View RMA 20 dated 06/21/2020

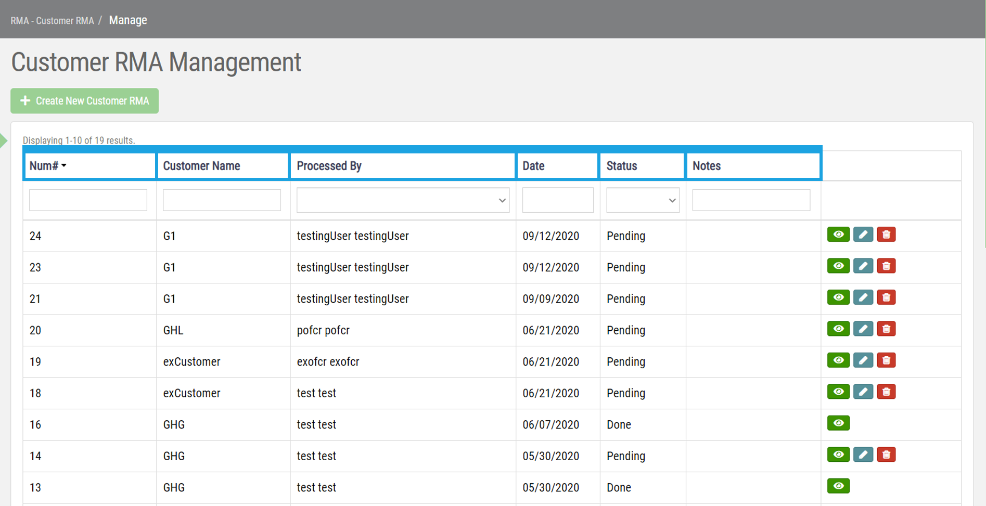pos(838,329)
